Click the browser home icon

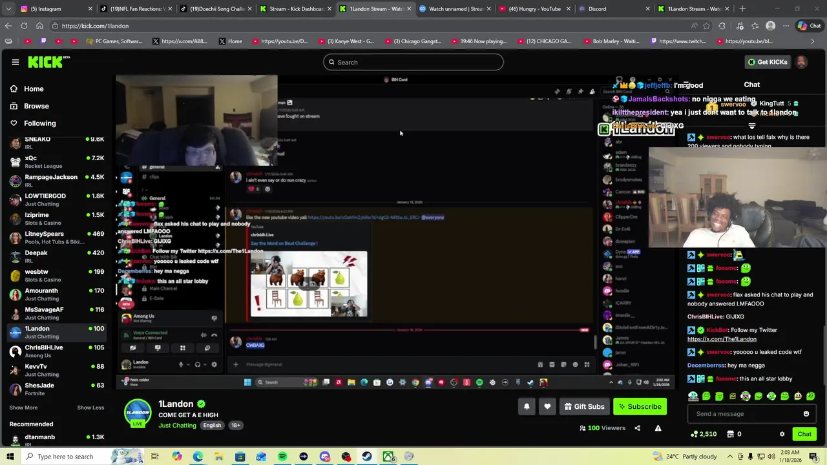(x=39, y=26)
